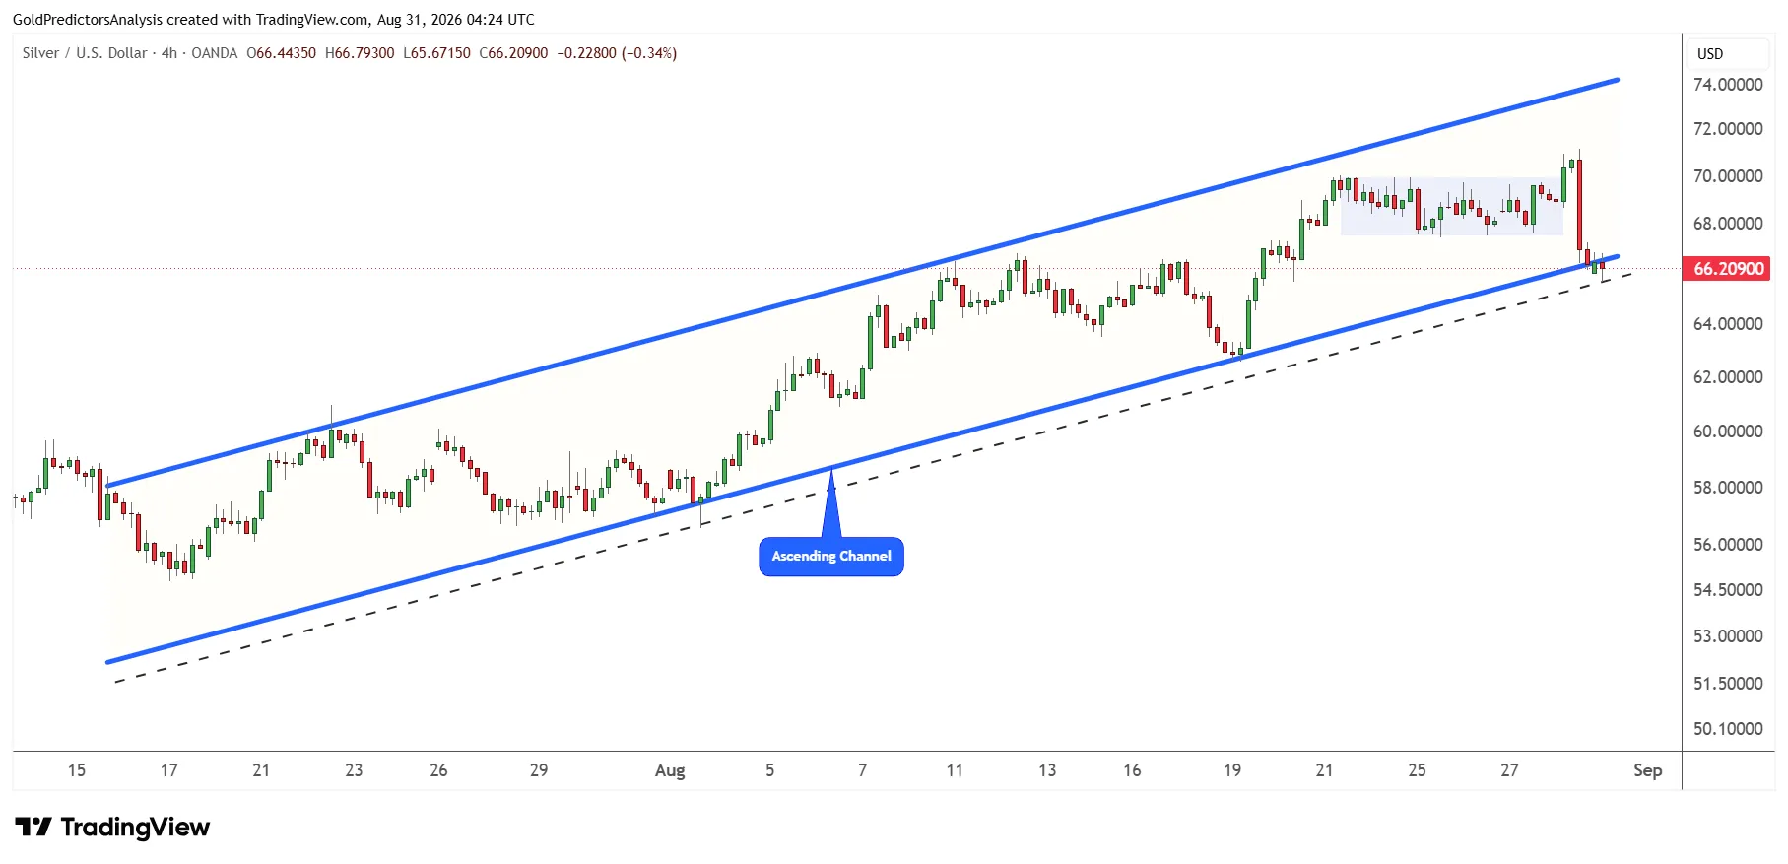Click the 64.00000 price axis label
This screenshot has height=864, width=1788.
[1728, 324]
